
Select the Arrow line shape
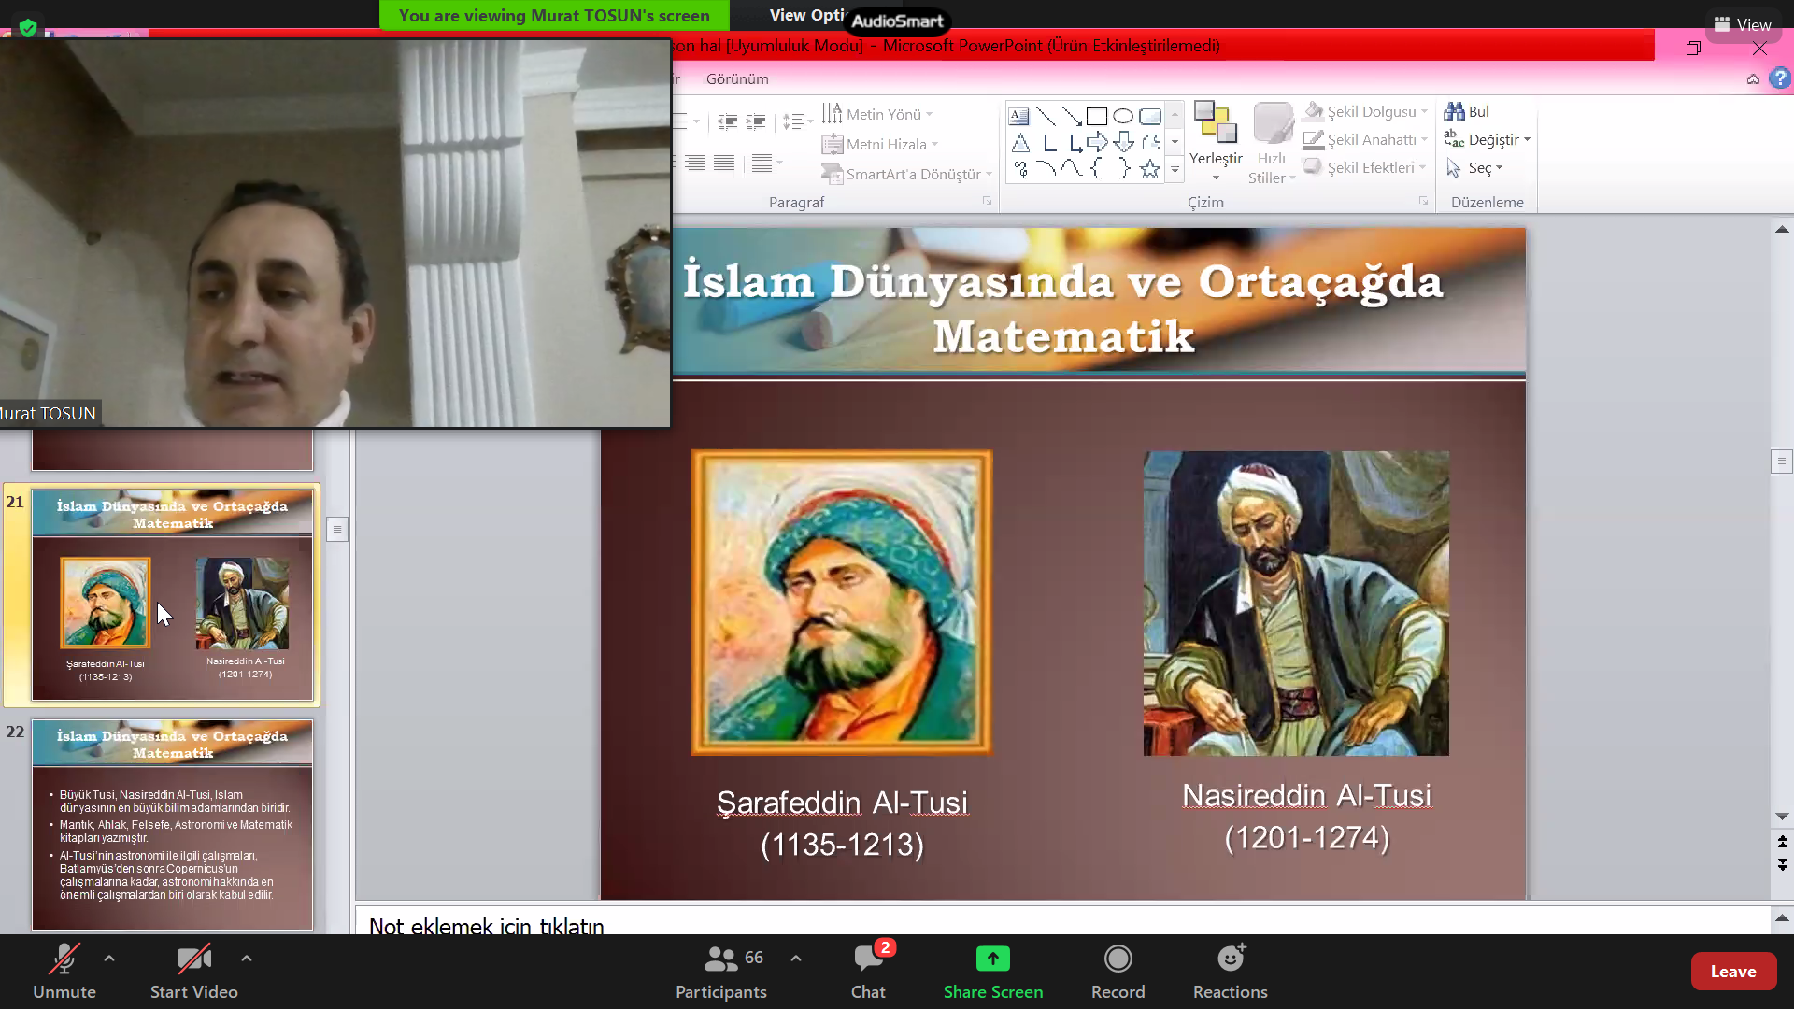[1072, 117]
